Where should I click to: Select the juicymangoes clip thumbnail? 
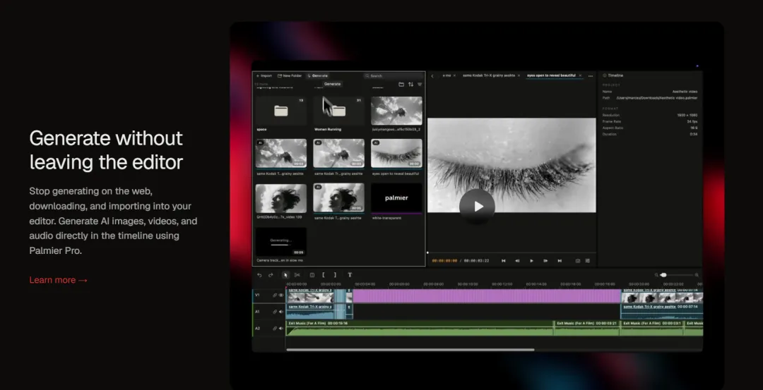[x=396, y=111]
